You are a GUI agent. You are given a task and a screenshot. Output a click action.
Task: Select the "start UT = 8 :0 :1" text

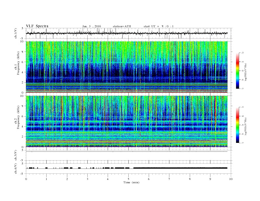pos(159,26)
